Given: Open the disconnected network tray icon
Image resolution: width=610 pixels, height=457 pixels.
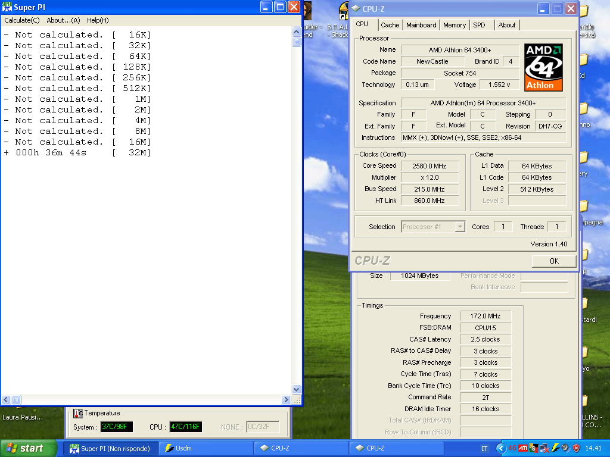Looking at the screenshot, I should pos(544,448).
